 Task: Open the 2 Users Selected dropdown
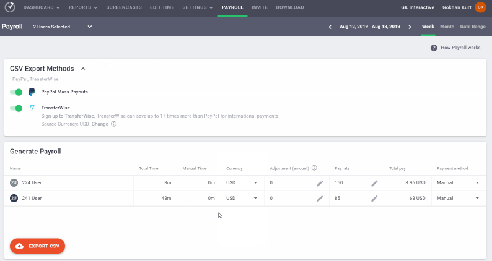coord(63,27)
